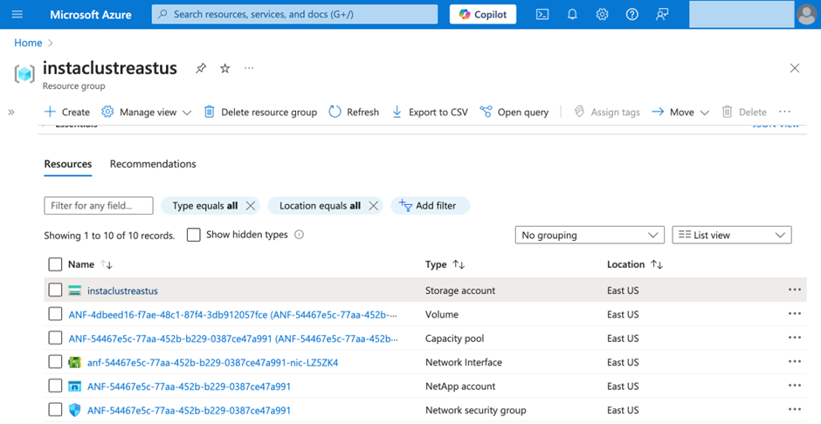Viewport: 821px width, 424px height.
Task: Check the Volume row checkbox
Action: (x=55, y=314)
